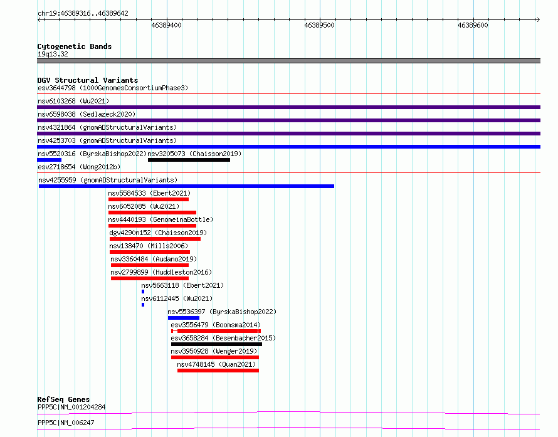
Task: Click the chr19:46389316..46389642 region label
Action: [83, 14]
